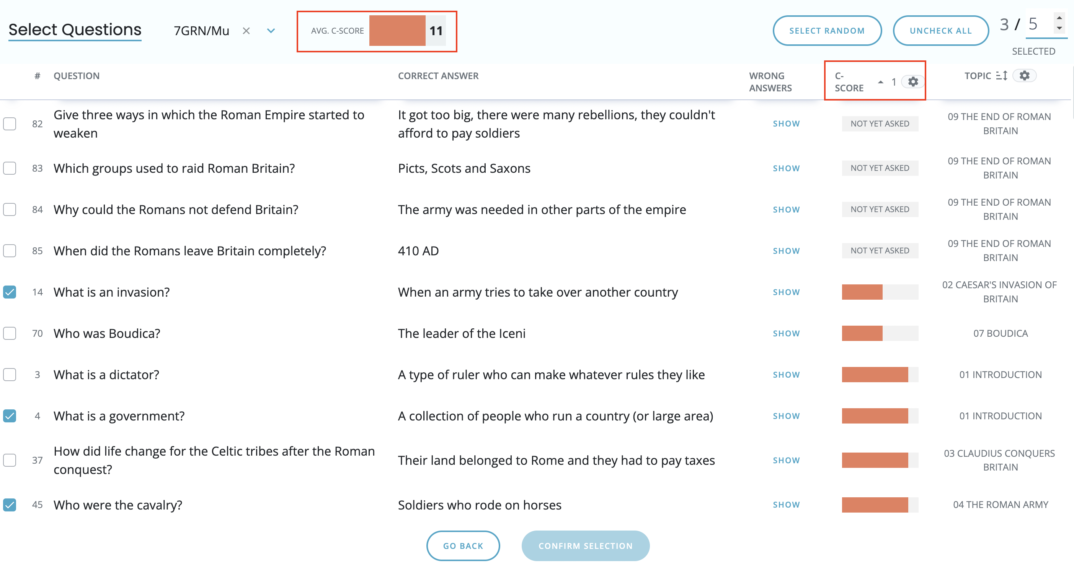Confirm the question selection
The width and height of the screenshot is (1074, 568).
(585, 545)
